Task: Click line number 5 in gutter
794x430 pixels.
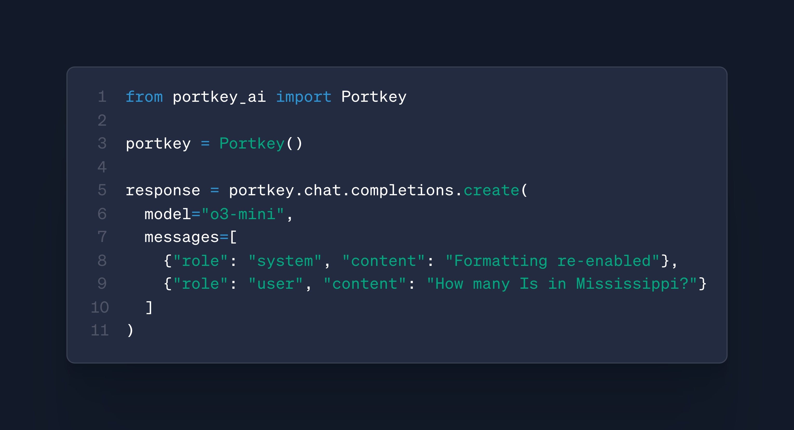Action: pyautogui.click(x=102, y=190)
